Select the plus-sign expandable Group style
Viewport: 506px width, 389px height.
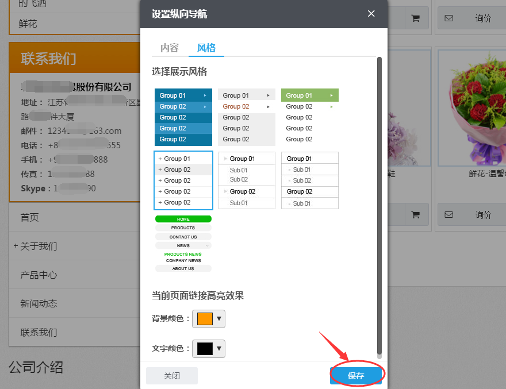(183, 180)
